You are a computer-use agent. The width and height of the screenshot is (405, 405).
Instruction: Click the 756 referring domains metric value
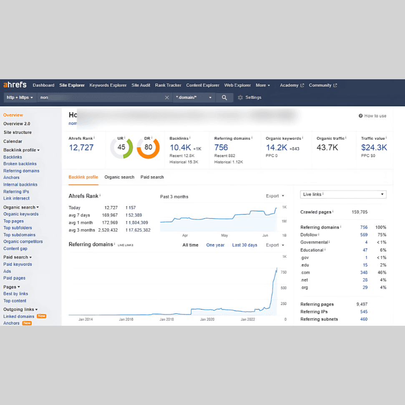pyautogui.click(x=221, y=148)
